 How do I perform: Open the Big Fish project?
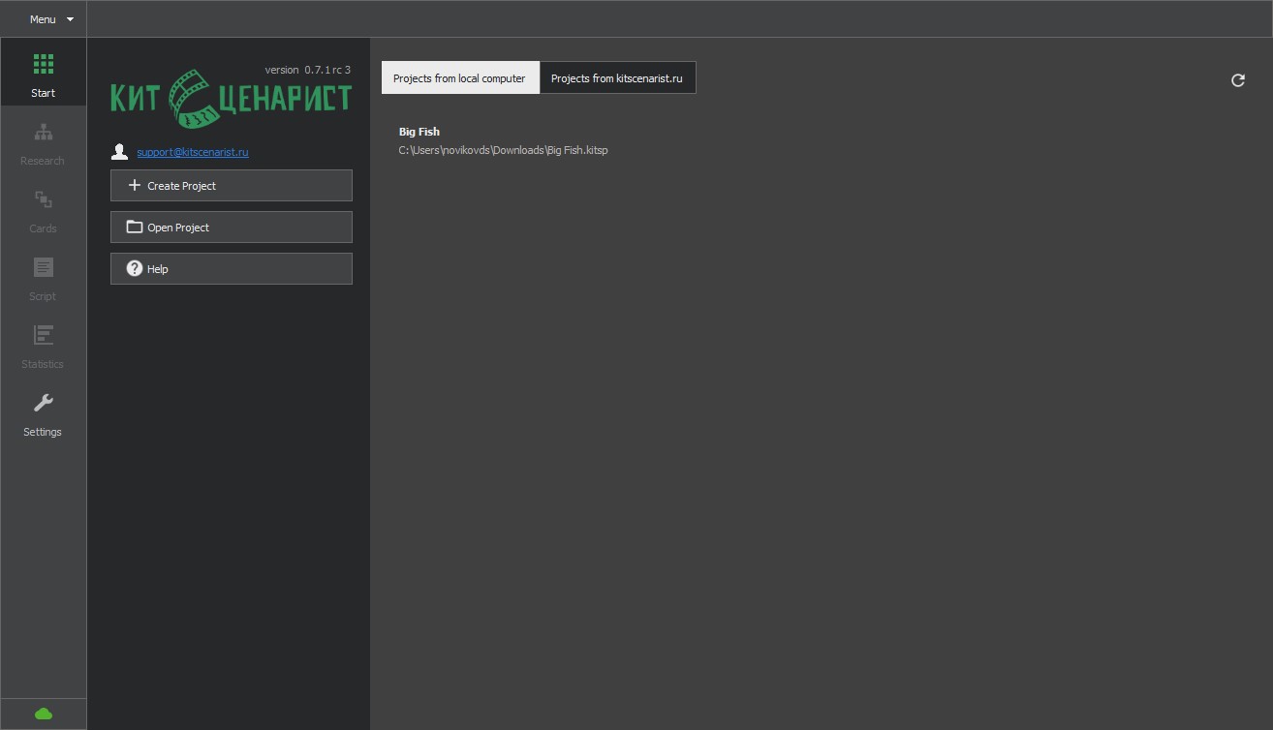pos(419,132)
